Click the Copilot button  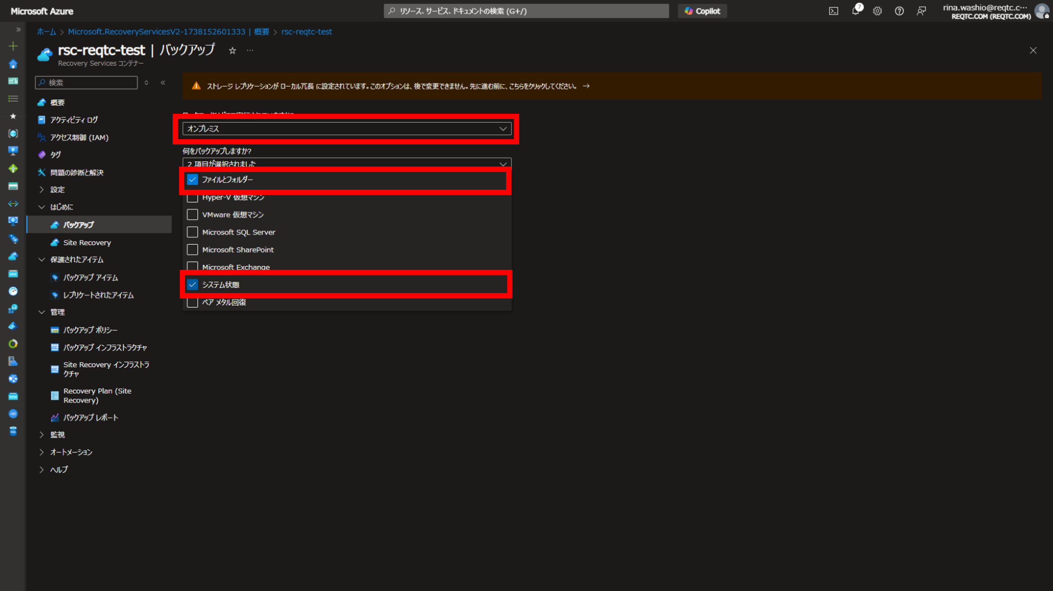coord(702,11)
